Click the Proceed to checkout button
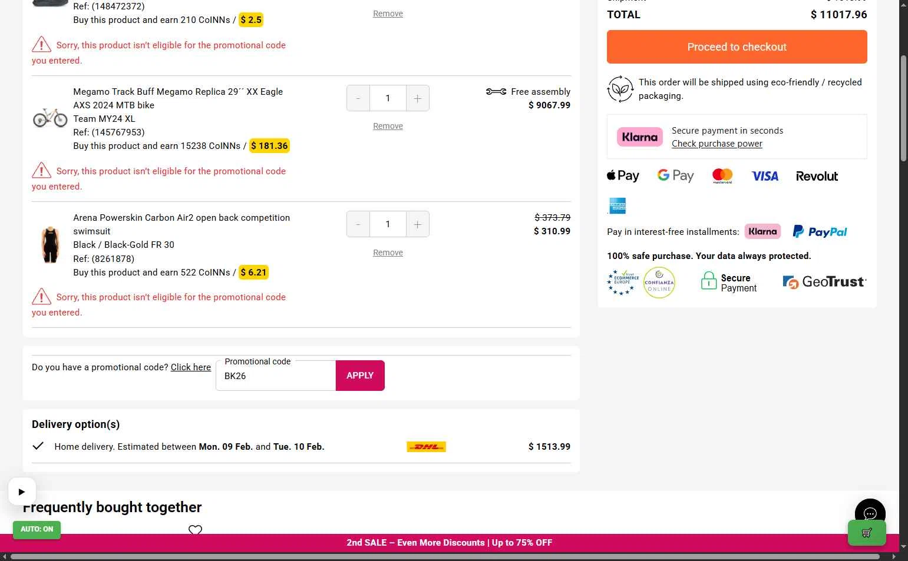 pyautogui.click(x=737, y=47)
